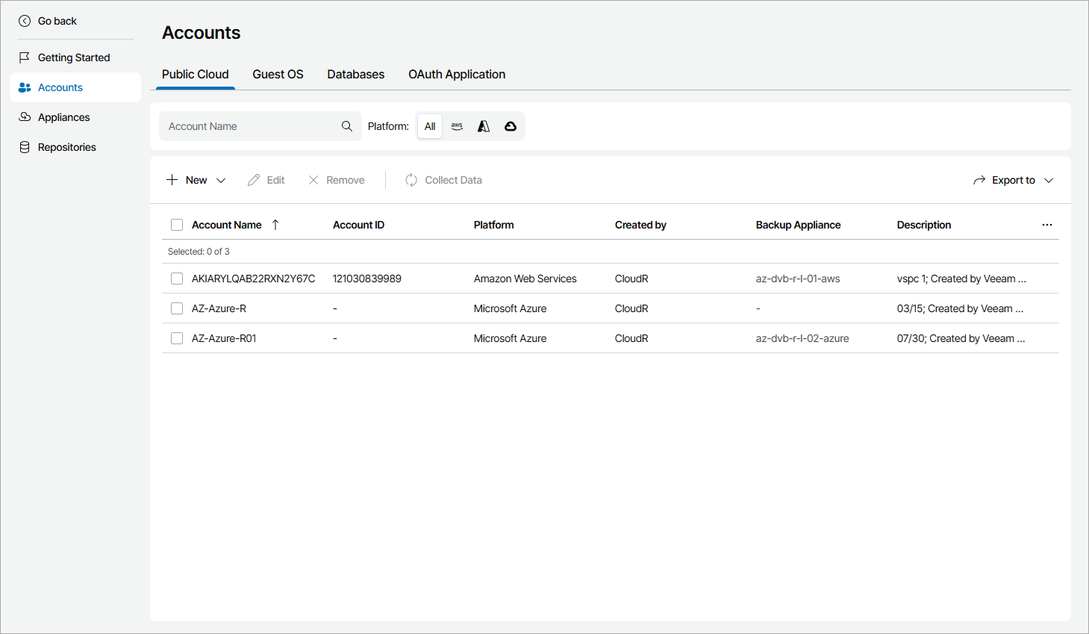Image resolution: width=1089 pixels, height=634 pixels.
Task: Open Getting Started in the sidebar
Action: click(73, 58)
